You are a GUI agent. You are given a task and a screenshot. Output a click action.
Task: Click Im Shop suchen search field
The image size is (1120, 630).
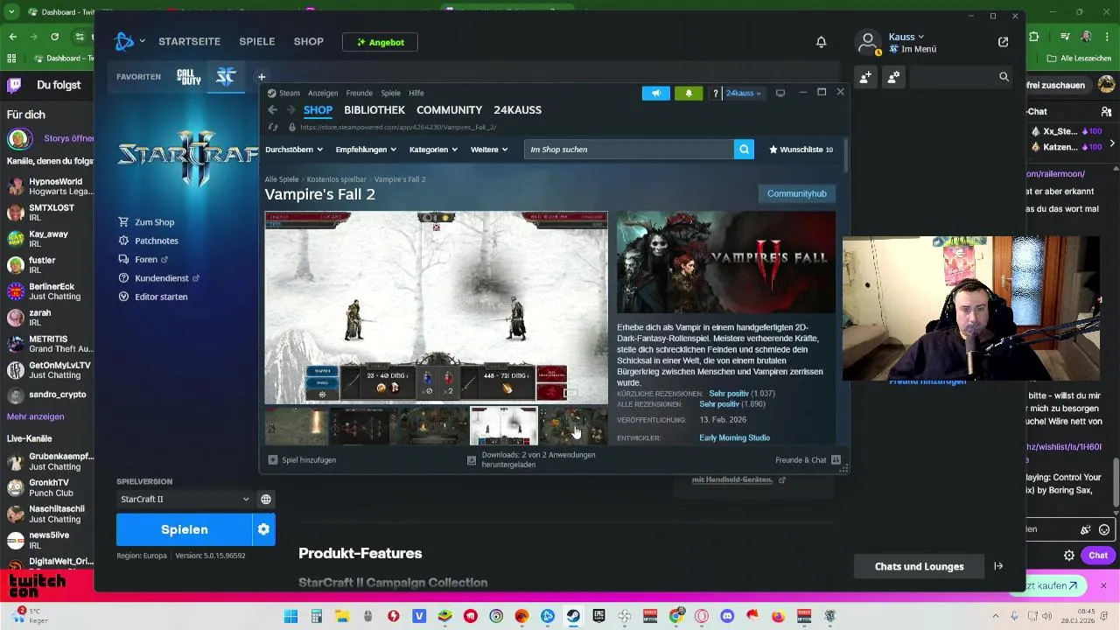pyautogui.click(x=629, y=150)
